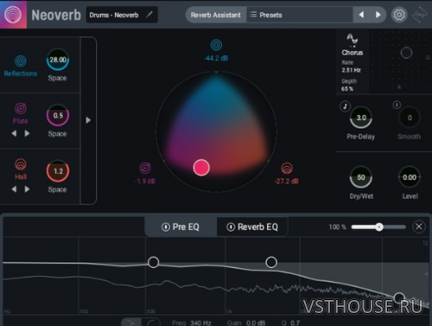Select the Hall engine icon

pos(21,164)
